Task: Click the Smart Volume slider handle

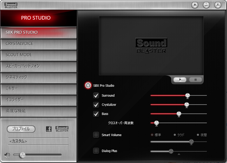Action: pos(191,142)
